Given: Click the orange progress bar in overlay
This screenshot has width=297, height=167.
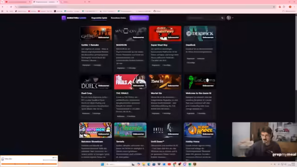Looking at the screenshot, I should [29, 164].
